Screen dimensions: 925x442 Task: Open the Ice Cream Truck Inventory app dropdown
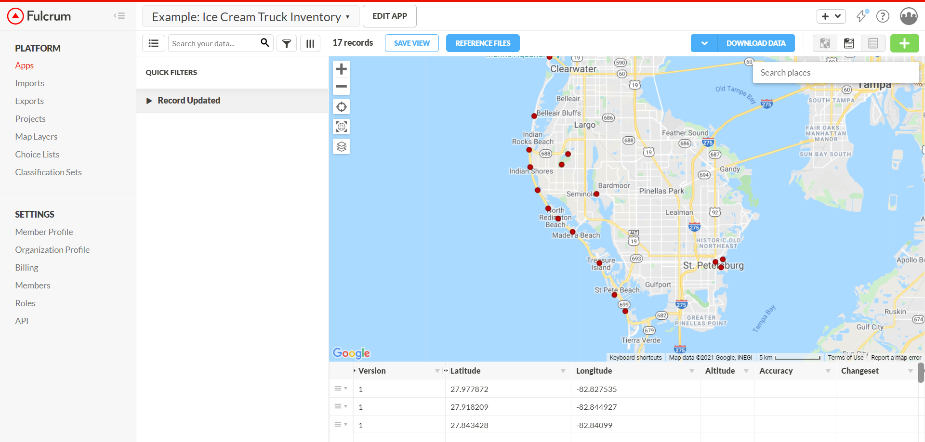coord(251,17)
